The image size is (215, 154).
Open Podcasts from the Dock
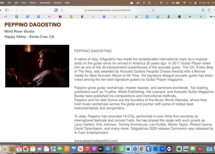(x=94, y=149)
